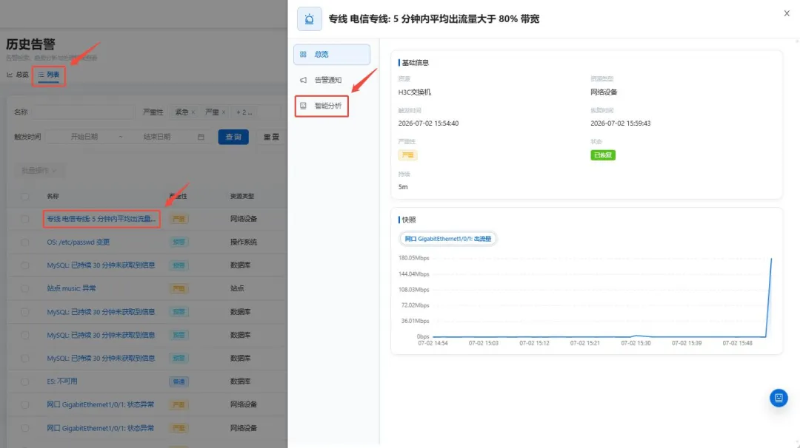Close the alert detail drawer
The height and width of the screenshot is (448, 800).
(786, 13)
